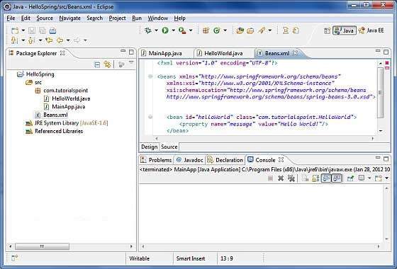Click the Display Selected Console icon
This screenshot has width=397, height=269.
click(362, 178)
